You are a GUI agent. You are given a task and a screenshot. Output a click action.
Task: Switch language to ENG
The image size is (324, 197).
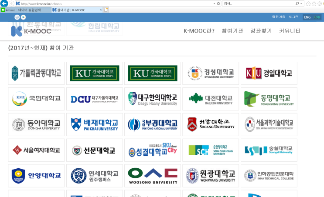[x=307, y=17]
